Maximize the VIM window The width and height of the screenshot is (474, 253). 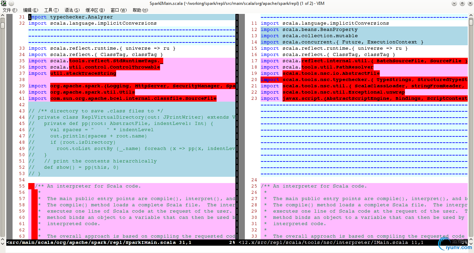[462, 3]
